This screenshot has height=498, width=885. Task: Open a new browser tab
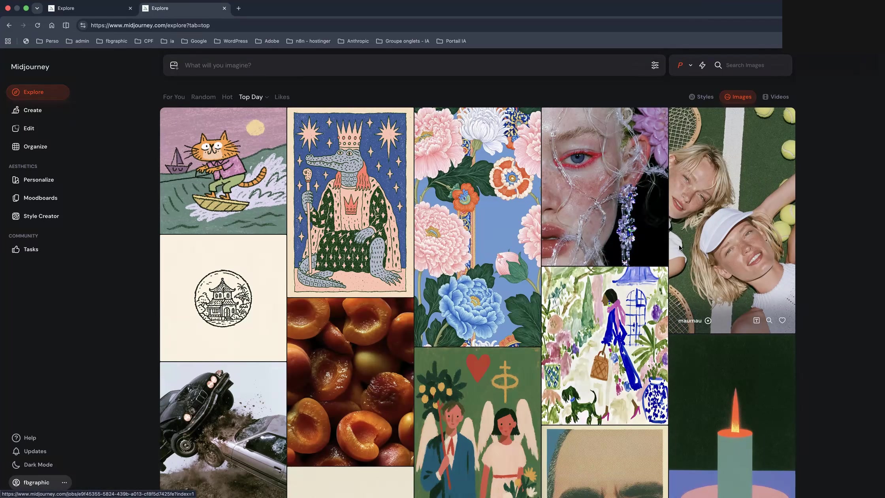(239, 8)
